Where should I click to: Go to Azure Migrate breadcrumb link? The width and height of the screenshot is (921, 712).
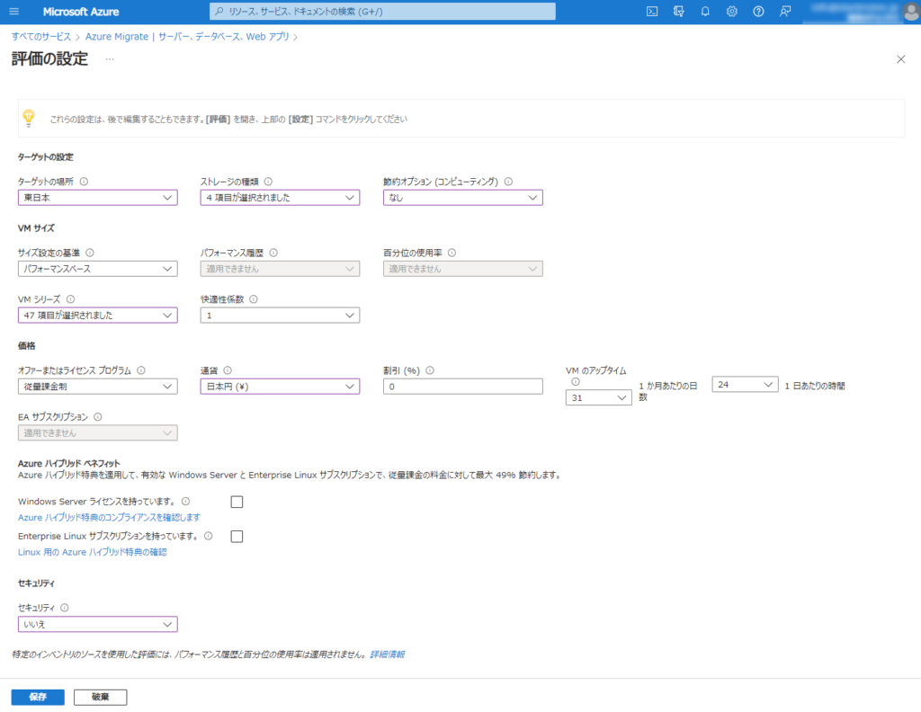pos(187,36)
